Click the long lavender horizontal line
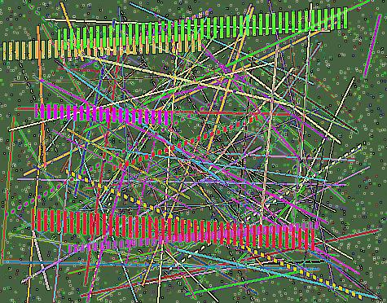 click(182, 182)
